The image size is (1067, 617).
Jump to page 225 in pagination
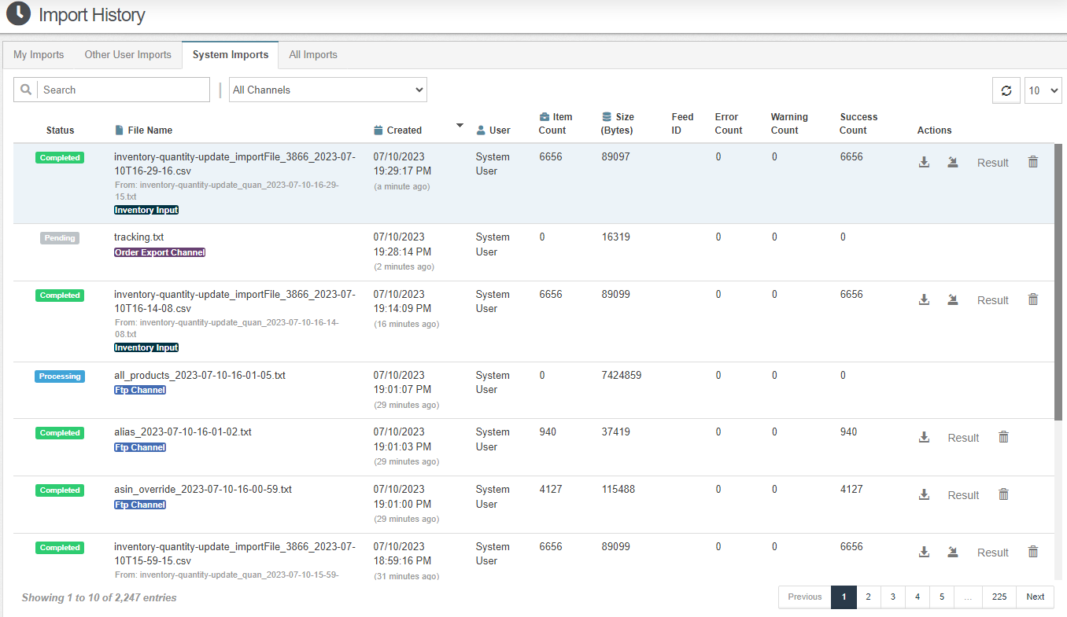pyautogui.click(x=999, y=597)
